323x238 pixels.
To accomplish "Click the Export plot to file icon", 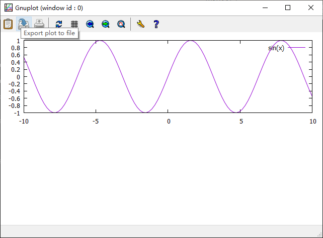I will (24, 23).
